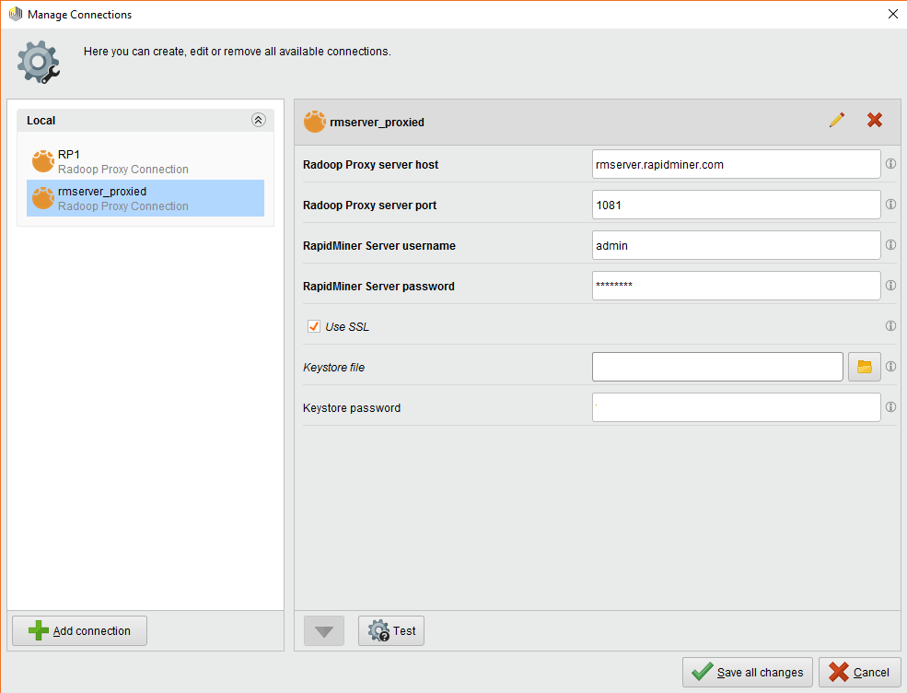Image resolution: width=907 pixels, height=693 pixels.
Task: Cancel the Manage Connections dialog
Action: (x=858, y=673)
